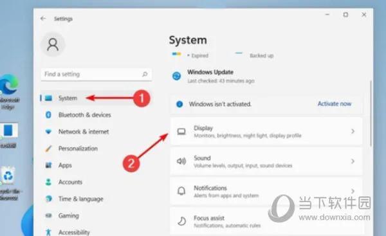Close the Settings window

click(x=364, y=15)
